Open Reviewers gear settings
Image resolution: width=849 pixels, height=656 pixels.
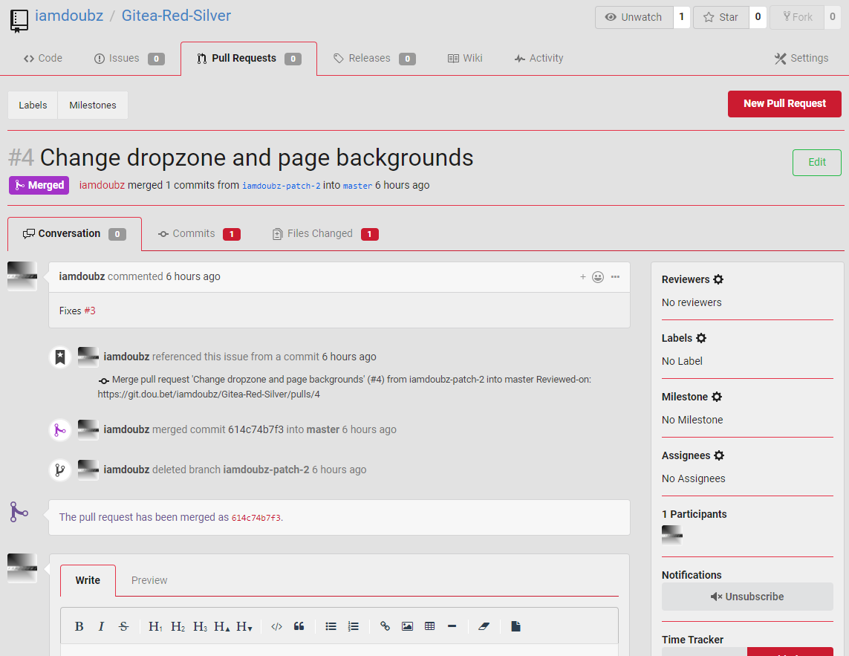coord(718,279)
